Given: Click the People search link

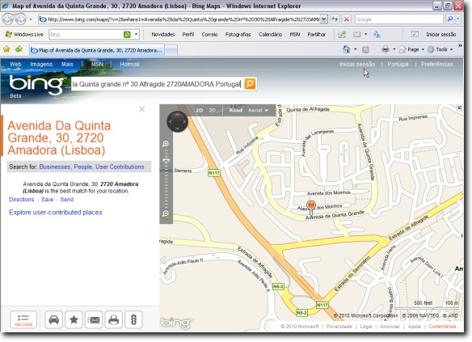Looking at the screenshot, I should [x=82, y=167].
